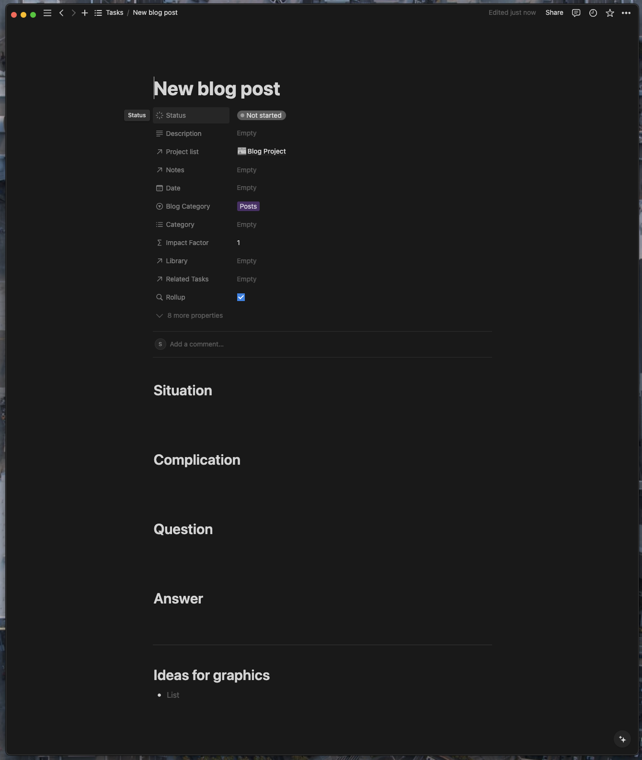The width and height of the screenshot is (642, 760).
Task: Open the Posts tag selector
Action: click(x=248, y=206)
